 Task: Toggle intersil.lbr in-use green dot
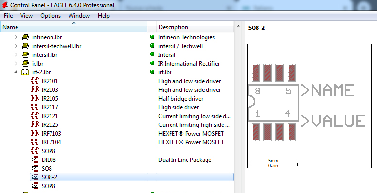coord(152,54)
